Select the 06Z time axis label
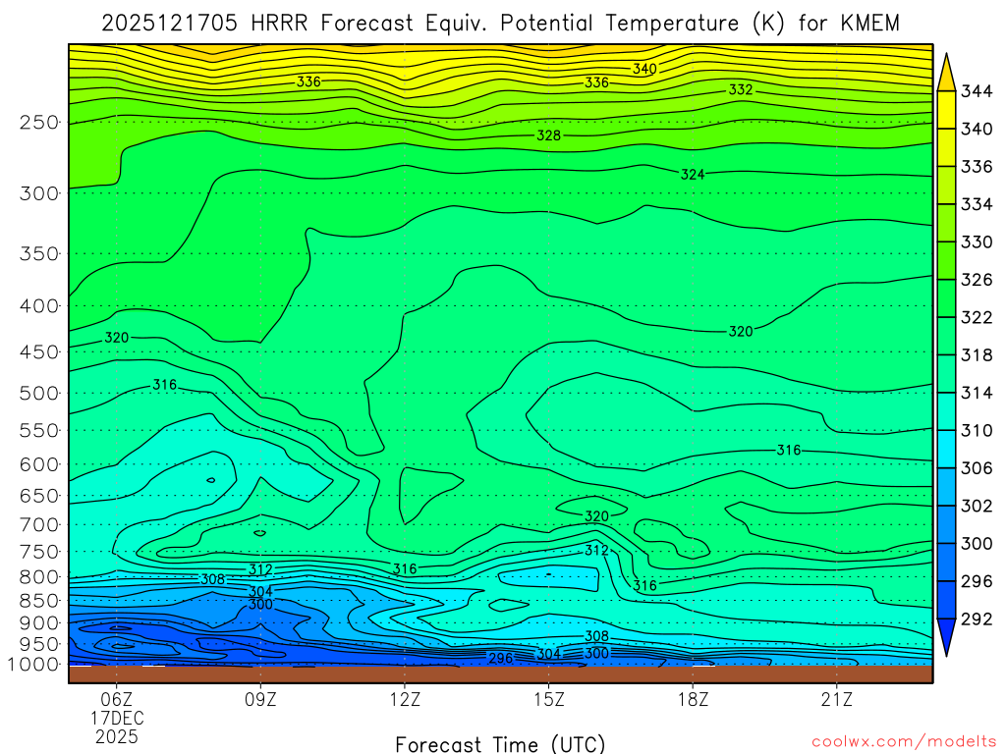The image size is (1006, 754). point(116,699)
